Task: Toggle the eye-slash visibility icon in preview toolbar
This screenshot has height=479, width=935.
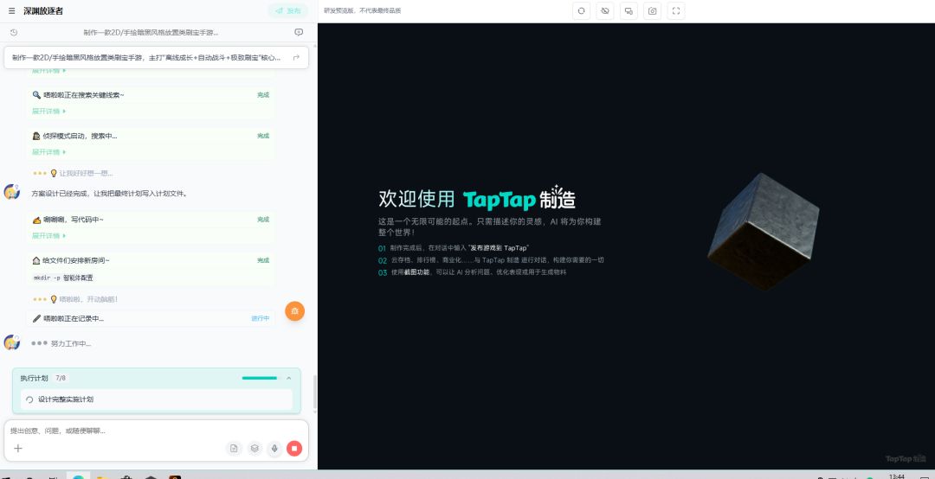Action: coord(604,10)
